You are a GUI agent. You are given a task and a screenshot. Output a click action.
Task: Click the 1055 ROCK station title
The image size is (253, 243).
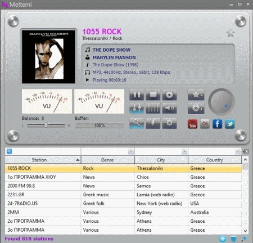(102, 31)
